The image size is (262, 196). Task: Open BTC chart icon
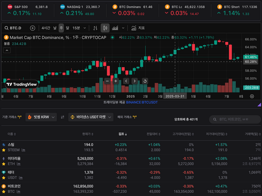[19, 191]
